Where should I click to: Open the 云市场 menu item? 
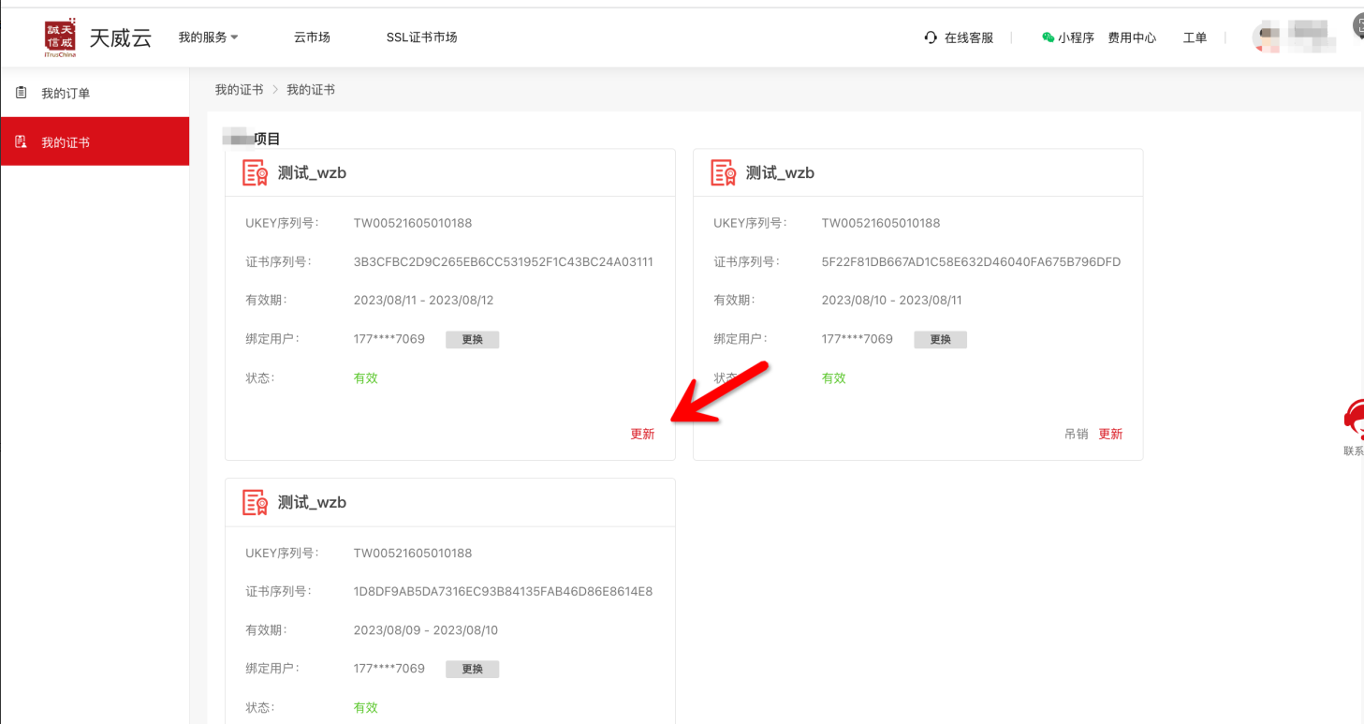(x=312, y=37)
